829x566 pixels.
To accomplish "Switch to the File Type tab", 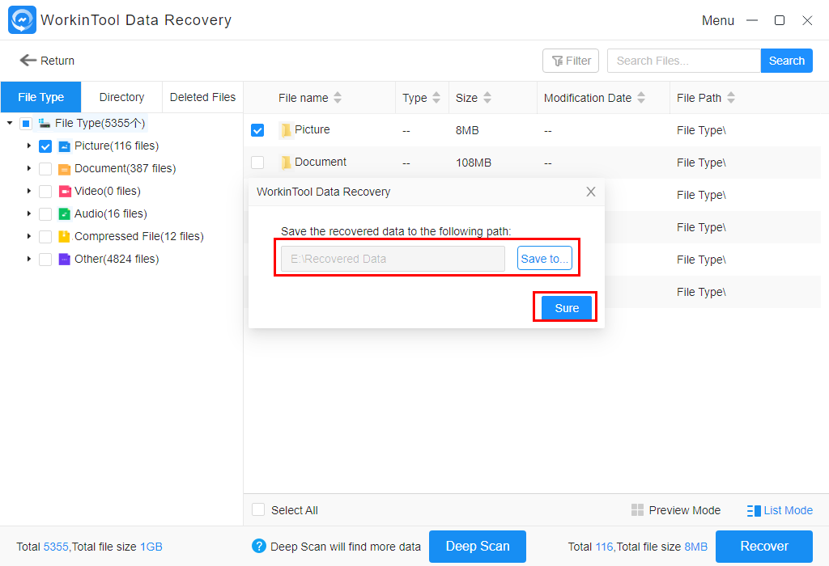I will pos(40,97).
